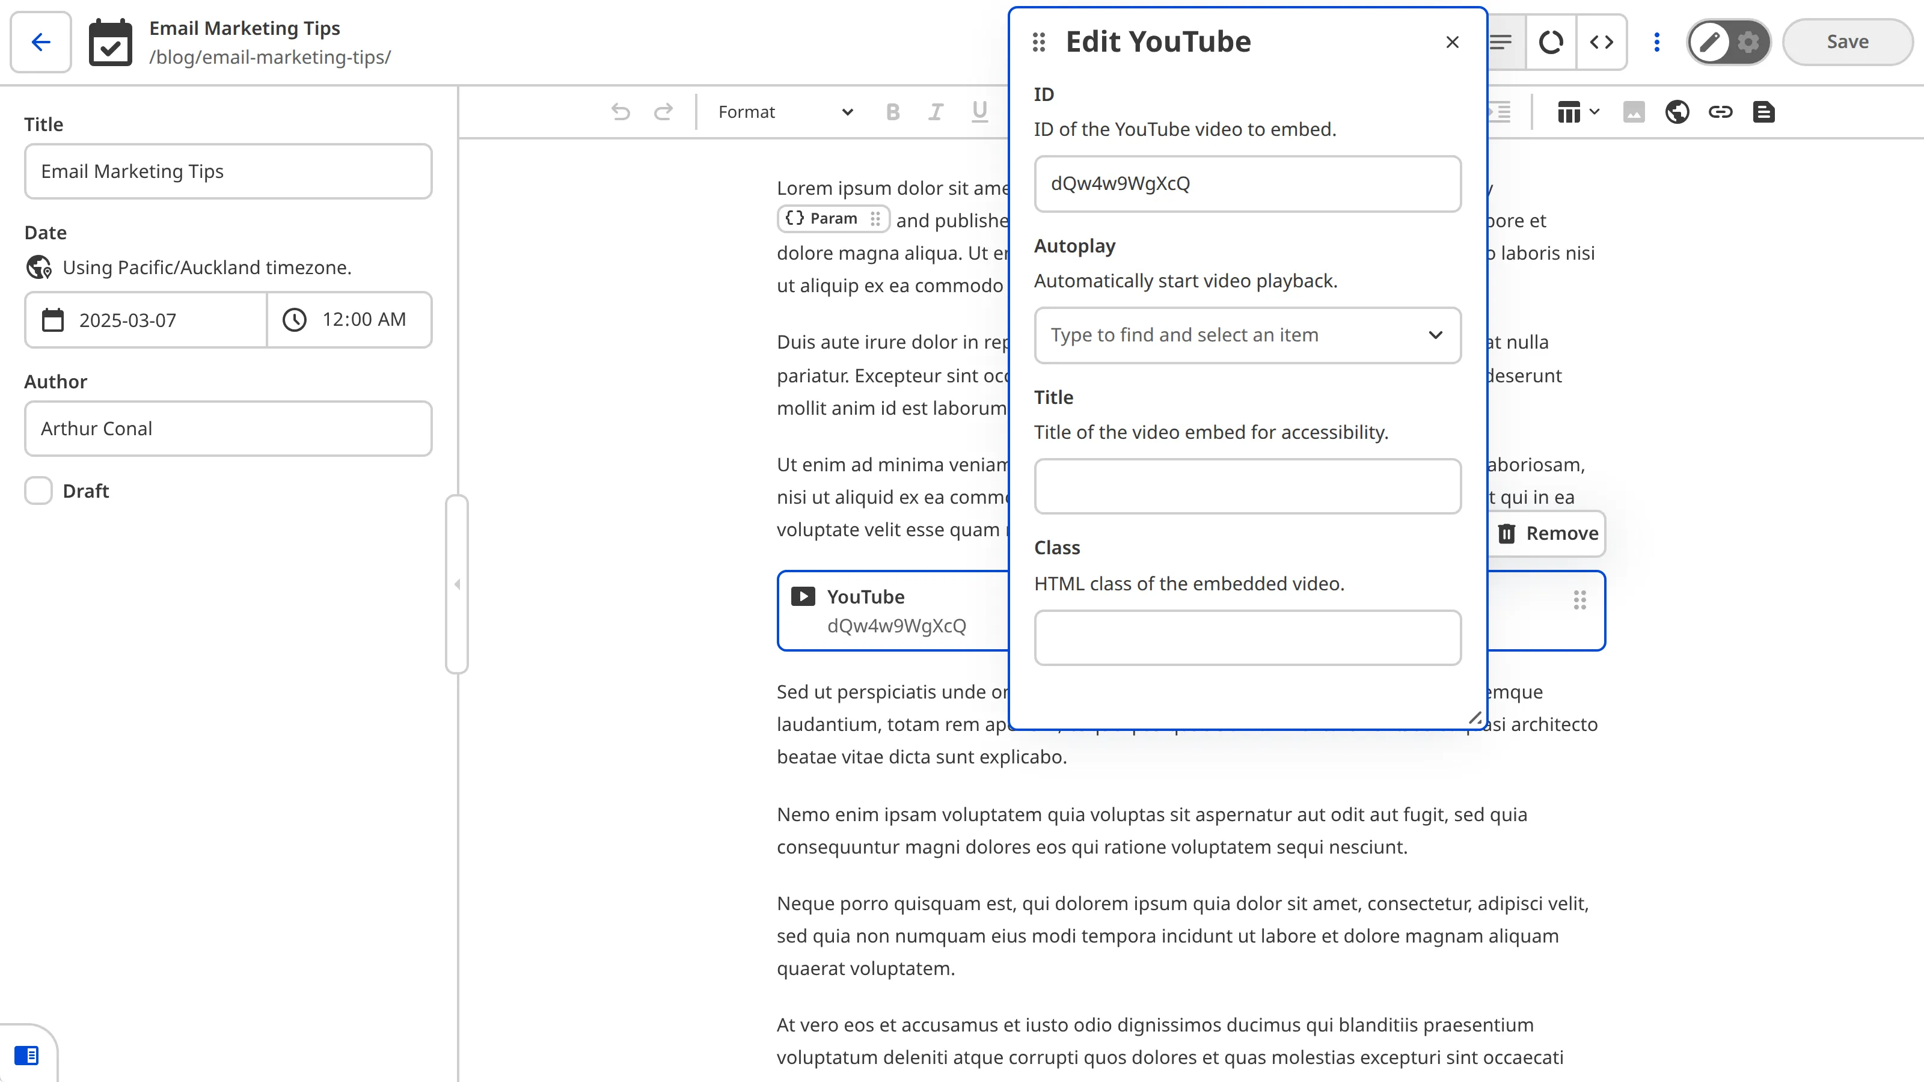Select the pencil edit mode toggle

[x=1709, y=42]
